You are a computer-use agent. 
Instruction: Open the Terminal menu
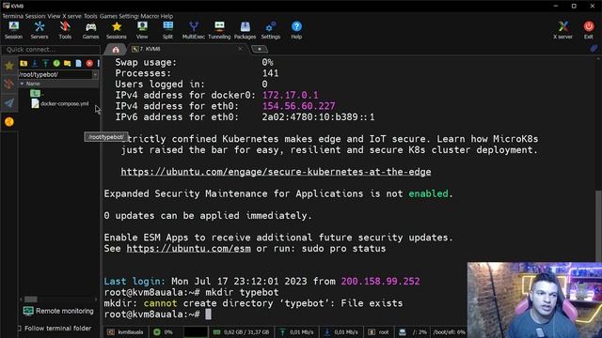[12, 16]
